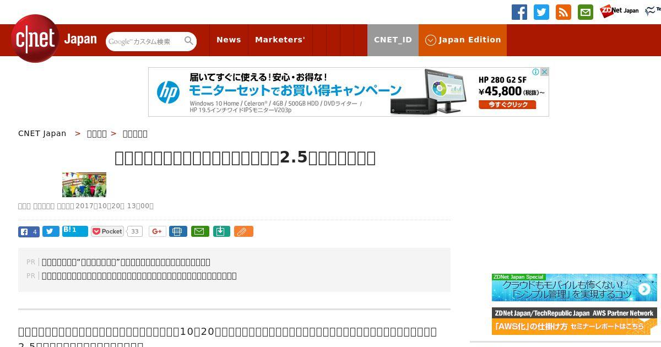
Task: Click the teal download save icon
Action: pyautogui.click(x=221, y=231)
